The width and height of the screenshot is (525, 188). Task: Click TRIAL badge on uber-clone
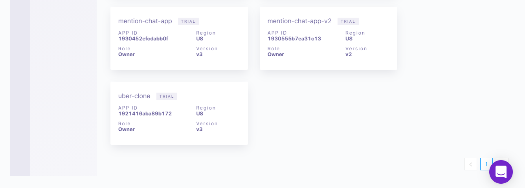tap(167, 96)
